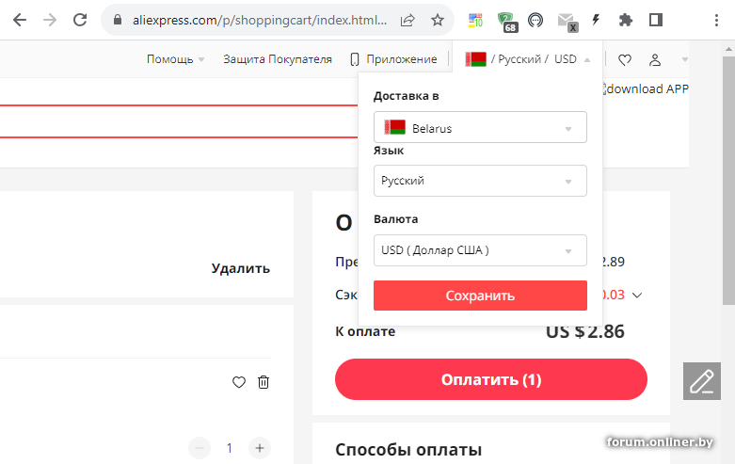735x464 pixels.
Task: Open the Помощь menu
Action: coord(175,59)
